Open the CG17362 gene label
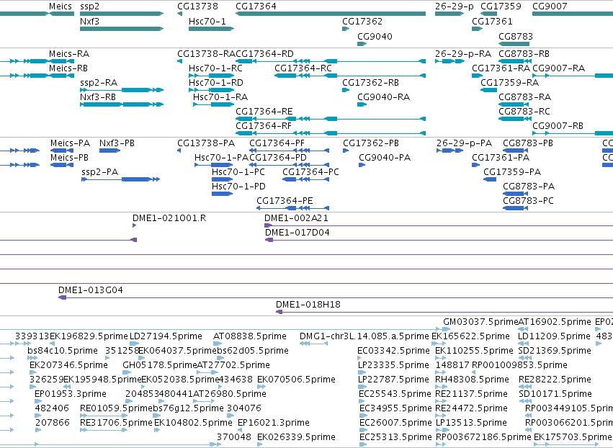 click(x=362, y=21)
